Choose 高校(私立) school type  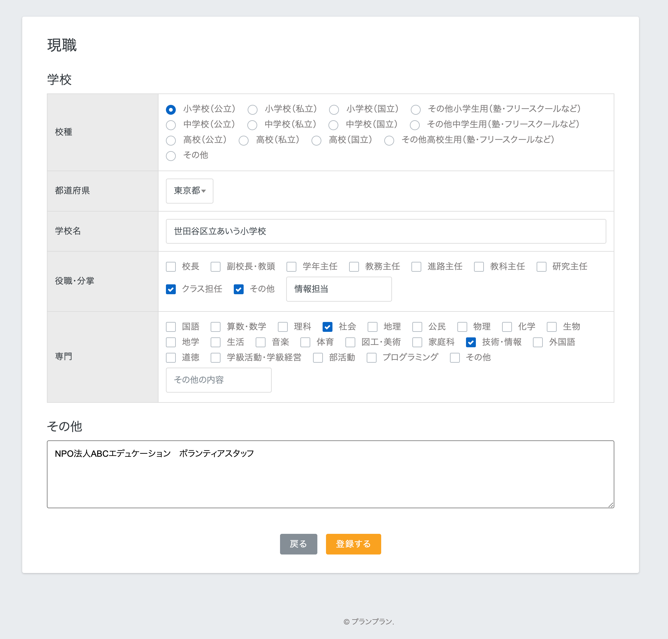244,140
